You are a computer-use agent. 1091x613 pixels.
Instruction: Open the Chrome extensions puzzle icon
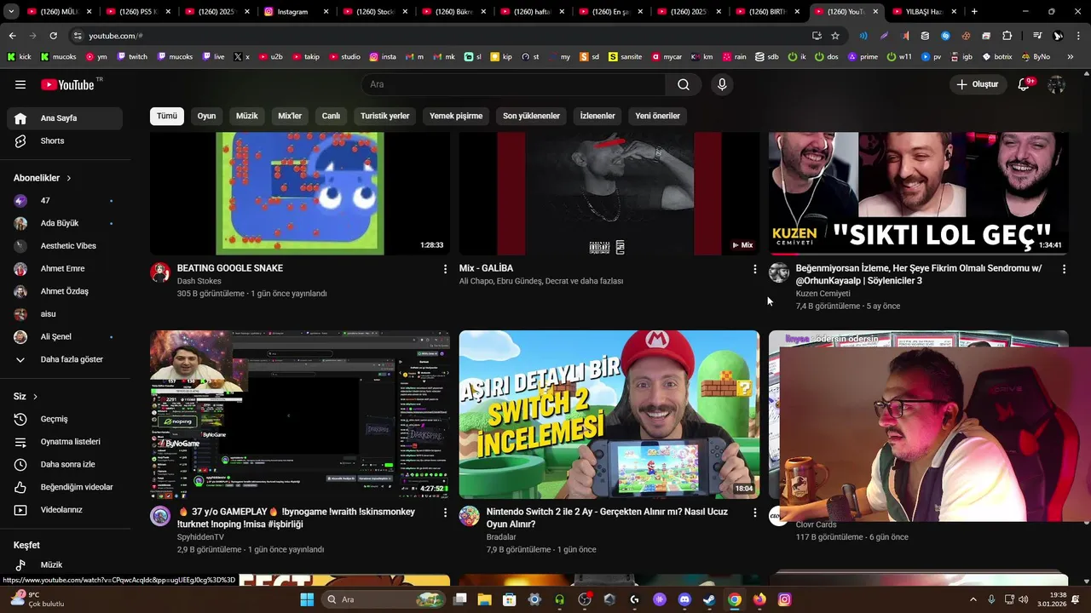tap(1007, 36)
